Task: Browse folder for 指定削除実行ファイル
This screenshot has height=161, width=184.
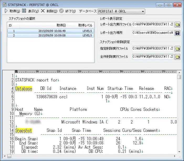Action: click(x=178, y=49)
